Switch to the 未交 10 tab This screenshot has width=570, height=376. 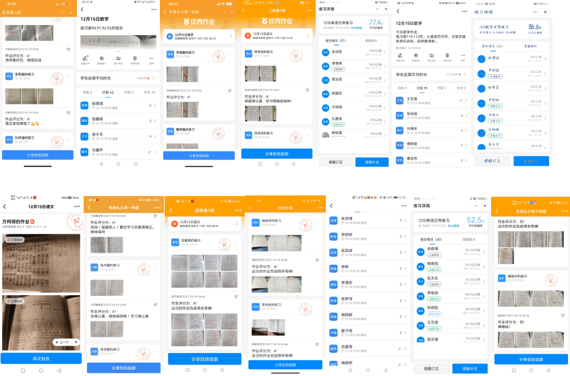(x=149, y=92)
